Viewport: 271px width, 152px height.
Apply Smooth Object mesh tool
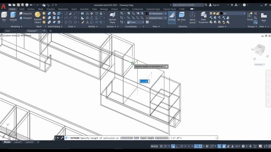click(38, 17)
